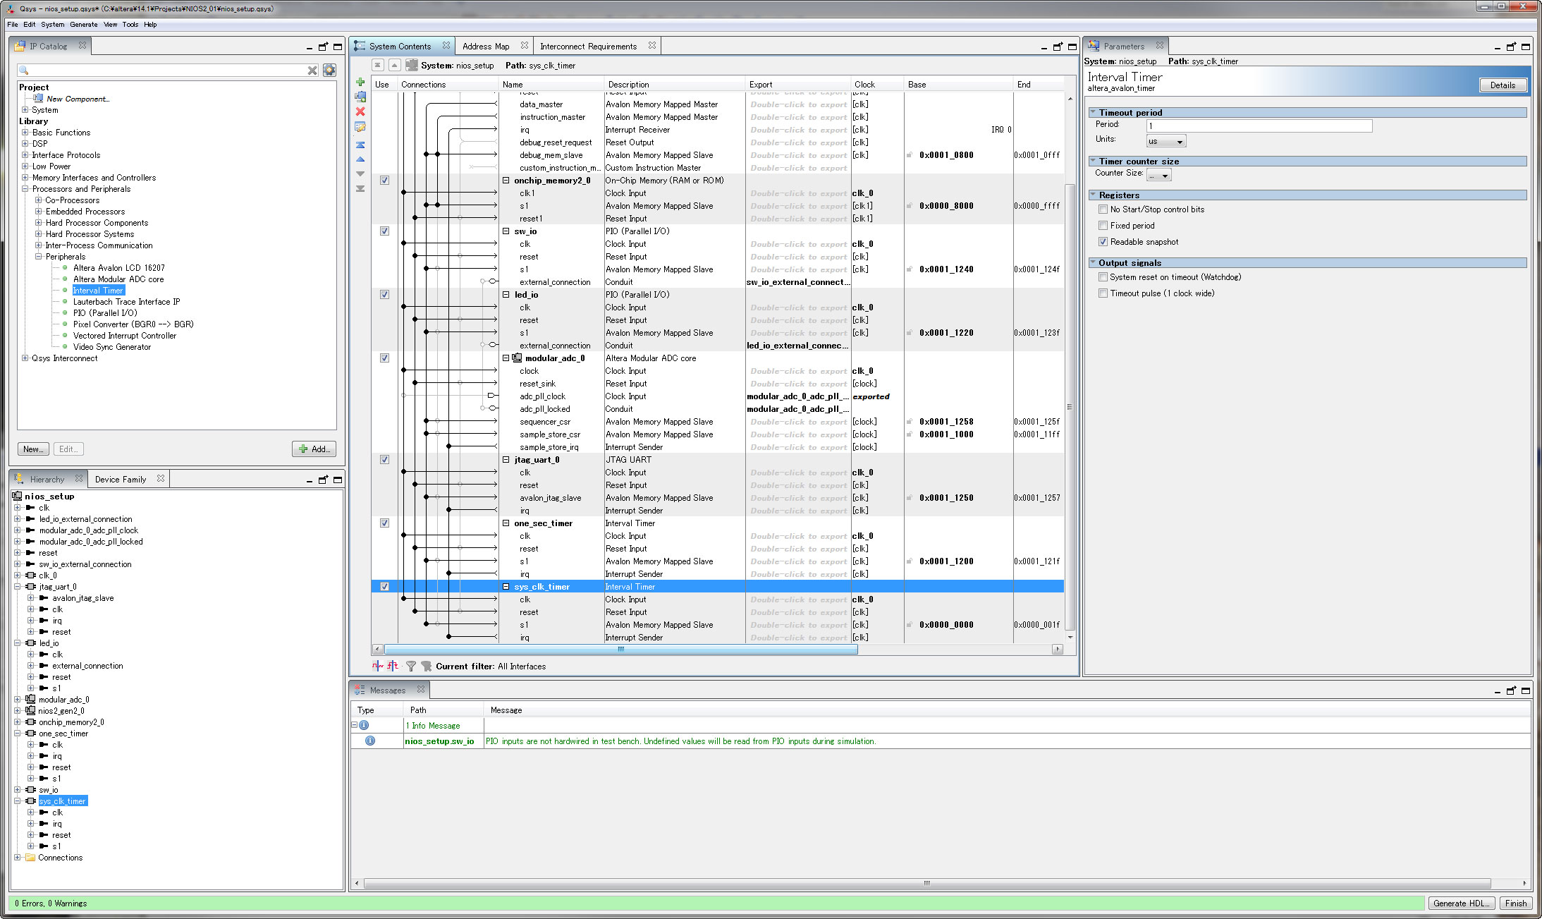Collapse Processors and Peripherals in IP Catalog
This screenshot has width=1542, height=919.
(25, 189)
